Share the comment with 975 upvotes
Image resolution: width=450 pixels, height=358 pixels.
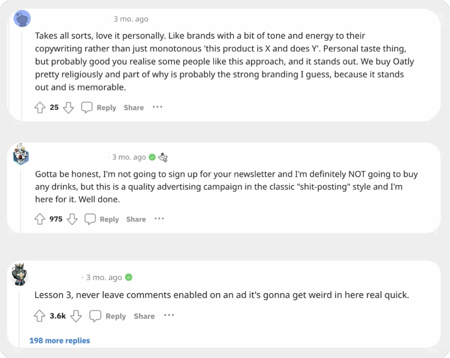click(x=136, y=219)
